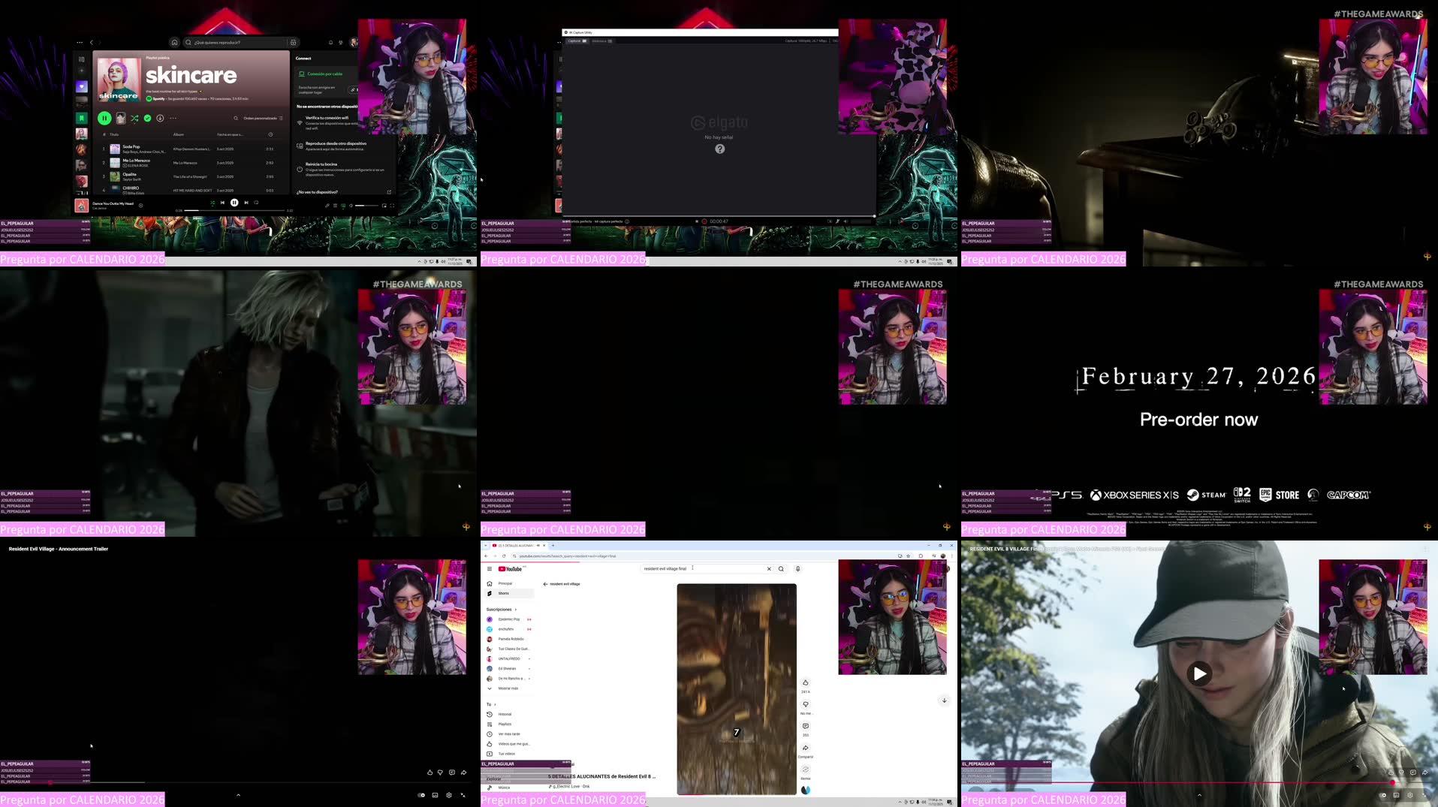Tap the Compartir share icon on the Short
The width and height of the screenshot is (1438, 807).
[805, 749]
